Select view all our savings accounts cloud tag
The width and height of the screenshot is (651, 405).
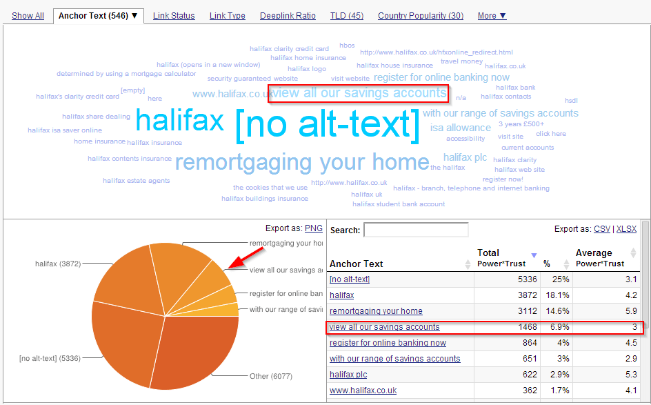[x=359, y=92]
